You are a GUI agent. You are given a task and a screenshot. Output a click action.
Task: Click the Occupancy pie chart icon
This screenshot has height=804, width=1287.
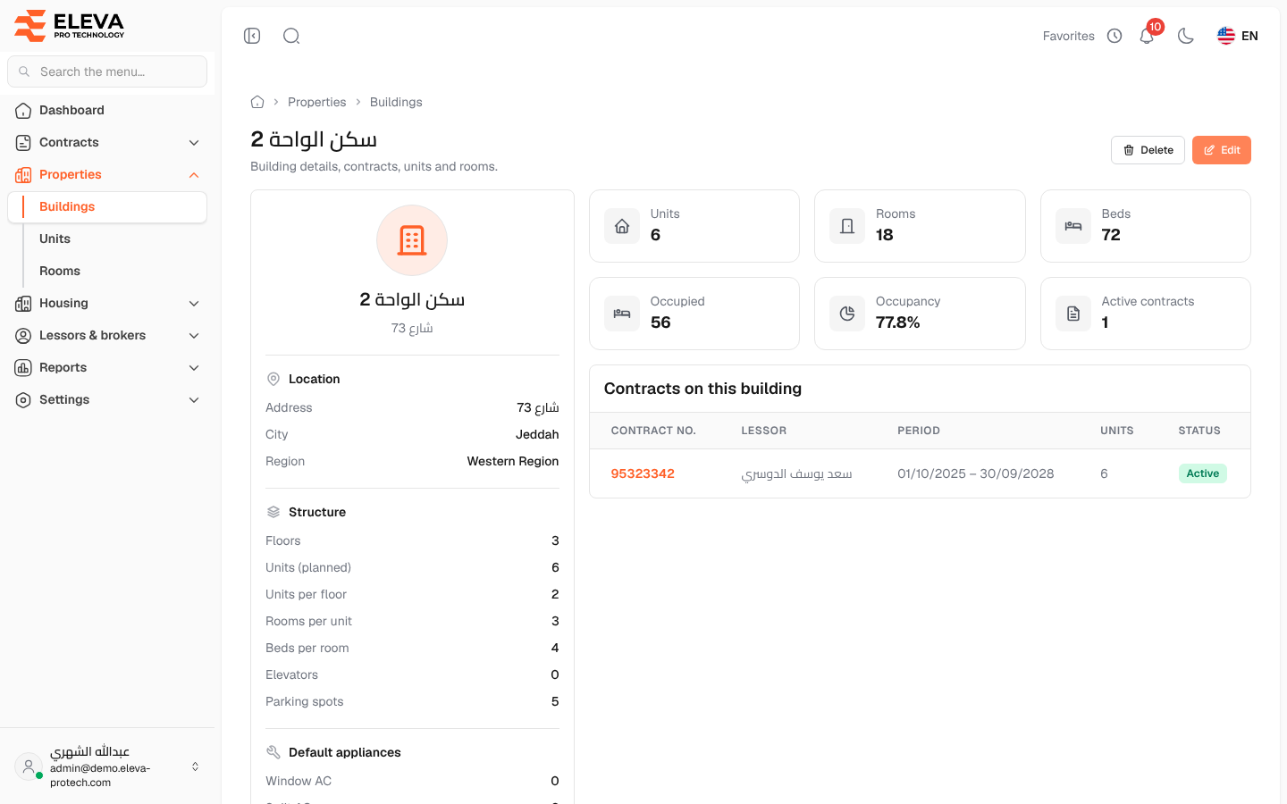(x=847, y=314)
